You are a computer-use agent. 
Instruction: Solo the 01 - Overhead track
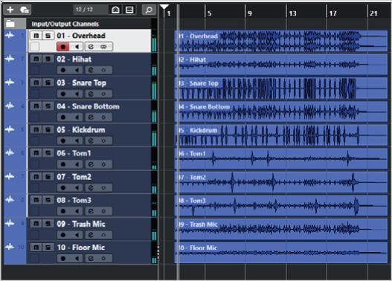tap(48, 36)
